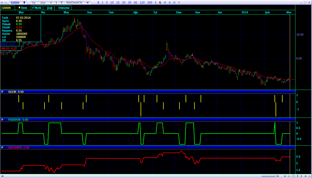Click the scroll-left arrow in the bottom-left corner
Viewport: 312px width, 178px height.
[x=2, y=176]
